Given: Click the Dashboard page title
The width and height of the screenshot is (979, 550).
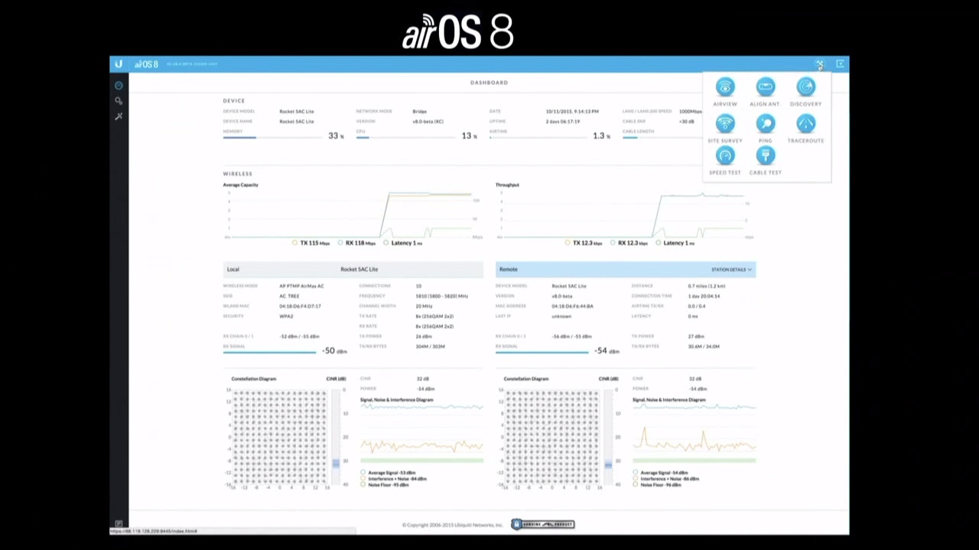Looking at the screenshot, I should click(x=489, y=82).
